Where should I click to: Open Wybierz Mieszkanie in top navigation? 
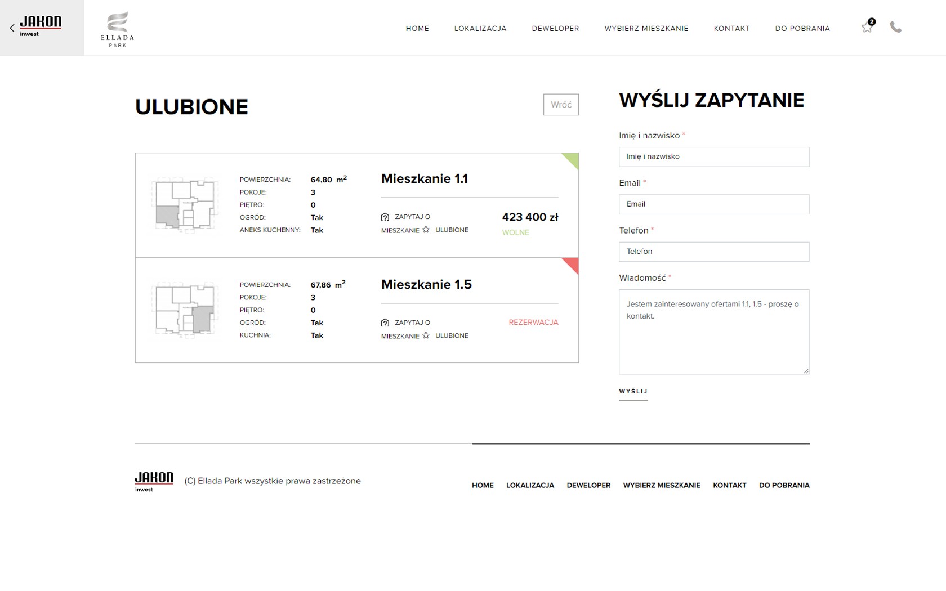pos(646,28)
